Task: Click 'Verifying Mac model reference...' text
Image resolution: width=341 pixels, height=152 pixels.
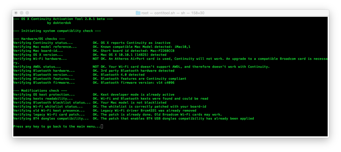Action: (45, 47)
